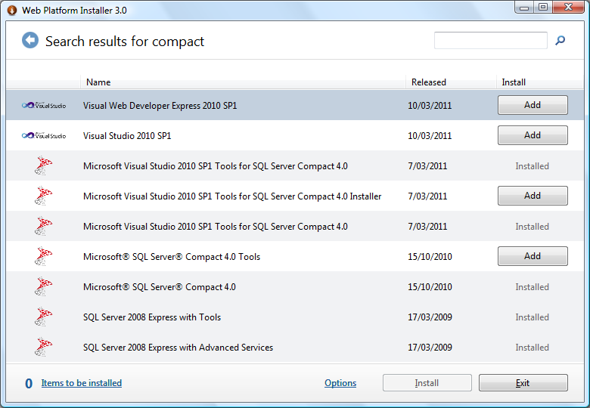Minimize the Web Platform Installer window
Viewport: 590px width, 408px height.
pos(524,7)
